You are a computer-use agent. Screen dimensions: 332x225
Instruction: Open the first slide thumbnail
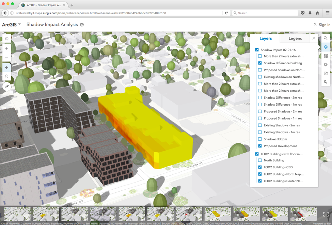point(17,214)
